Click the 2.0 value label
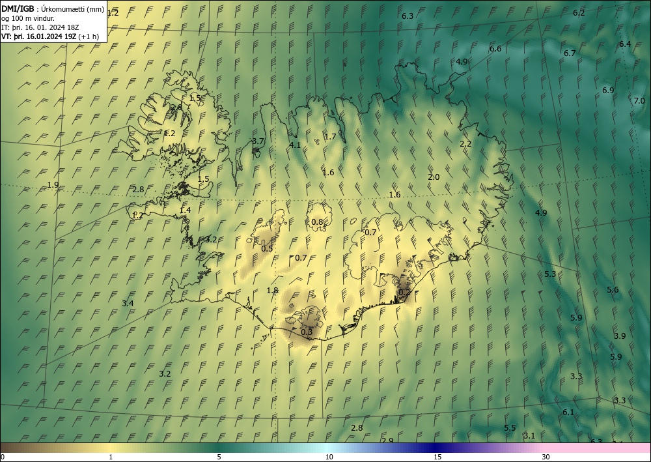Screen dimensions: 651x462 (434, 177)
